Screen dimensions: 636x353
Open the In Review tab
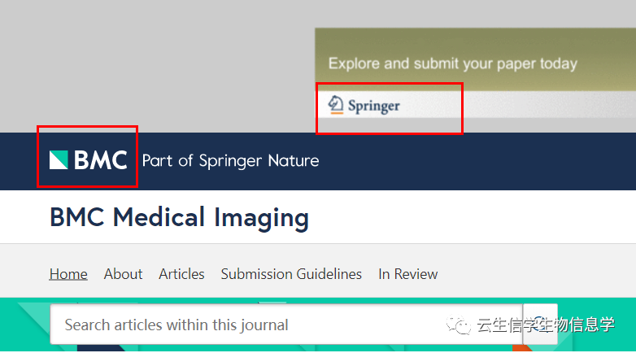[x=407, y=274]
